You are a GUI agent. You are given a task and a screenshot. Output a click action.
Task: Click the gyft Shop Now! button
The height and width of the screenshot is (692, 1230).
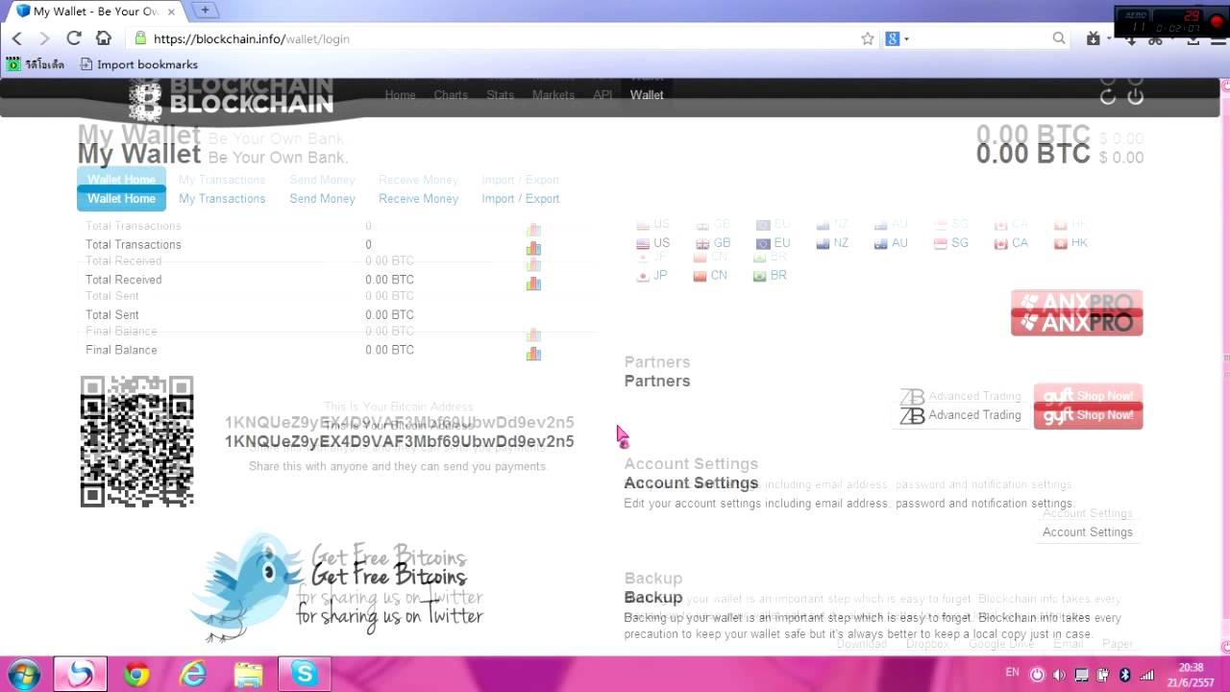(x=1088, y=415)
